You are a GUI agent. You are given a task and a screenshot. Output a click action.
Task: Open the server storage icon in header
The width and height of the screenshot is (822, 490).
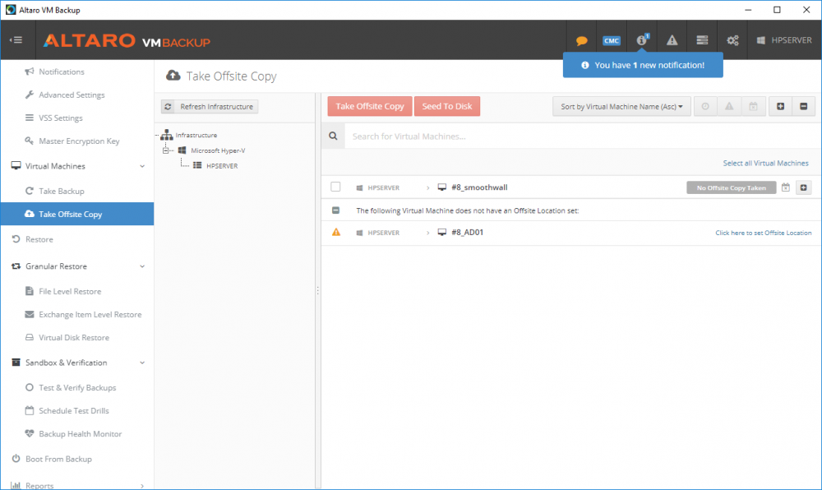point(702,40)
